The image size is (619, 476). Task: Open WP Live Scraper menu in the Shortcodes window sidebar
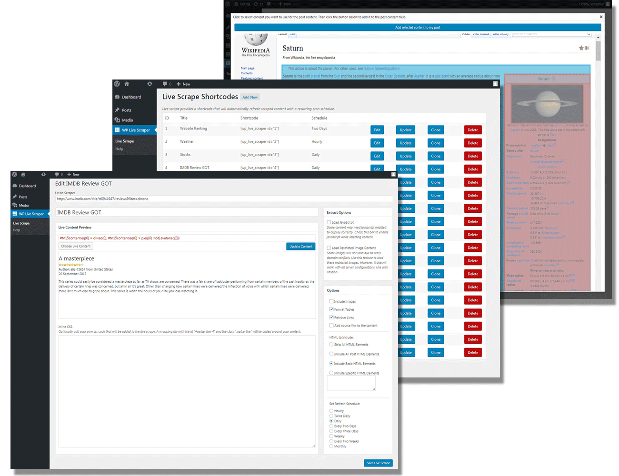(135, 130)
